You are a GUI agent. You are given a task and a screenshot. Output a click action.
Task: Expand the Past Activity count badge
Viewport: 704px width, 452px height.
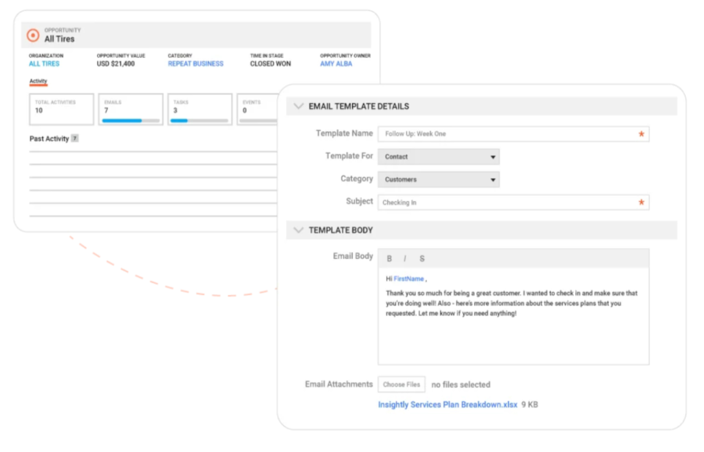74,138
